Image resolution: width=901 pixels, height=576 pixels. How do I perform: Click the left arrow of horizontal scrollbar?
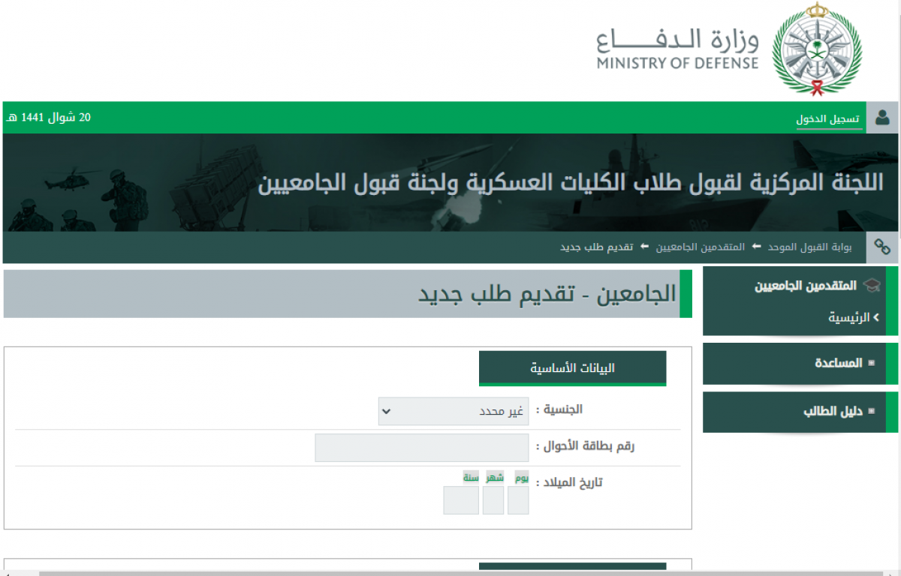pyautogui.click(x=8, y=572)
